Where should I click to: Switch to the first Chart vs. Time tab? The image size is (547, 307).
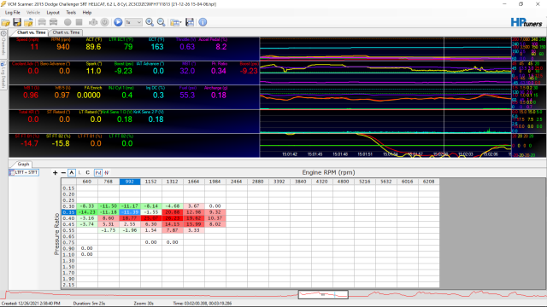[31, 32]
